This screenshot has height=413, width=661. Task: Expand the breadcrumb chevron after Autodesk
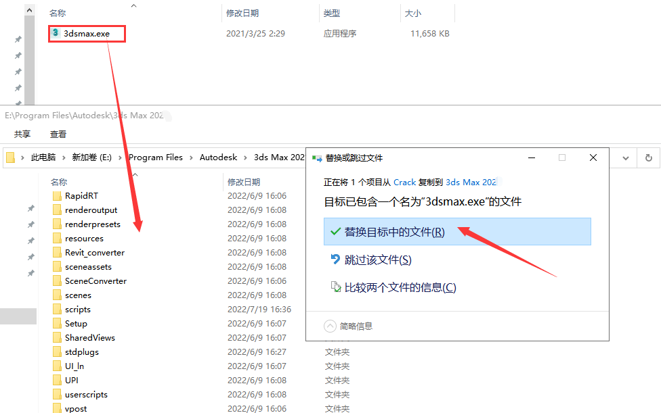tap(245, 157)
